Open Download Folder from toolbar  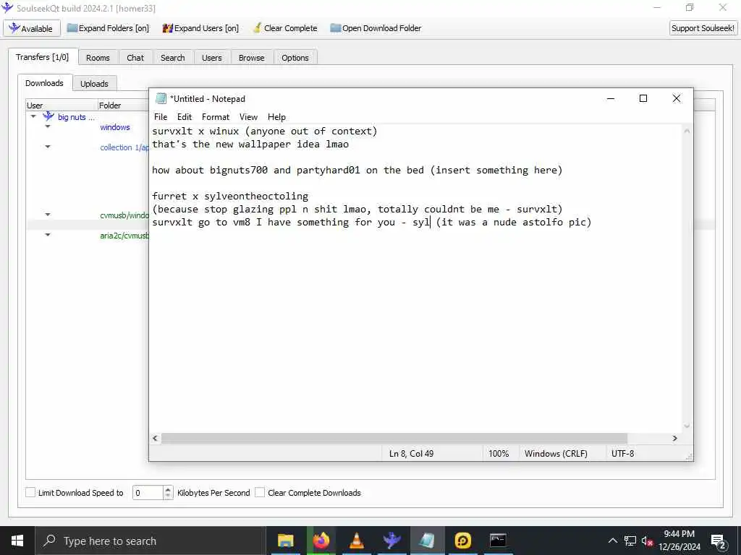click(376, 28)
